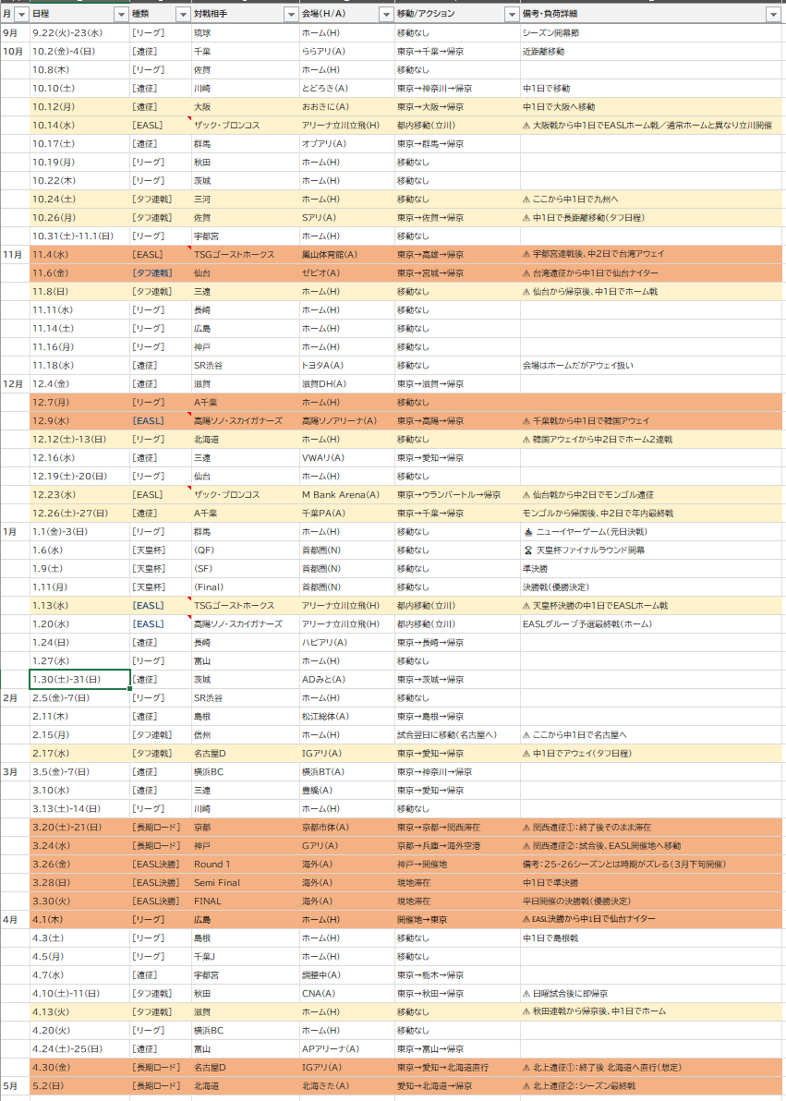The width and height of the screenshot is (786, 1101).
Task: Click the 決勝戦(優勝決定) remark cell
Action: click(x=651, y=587)
